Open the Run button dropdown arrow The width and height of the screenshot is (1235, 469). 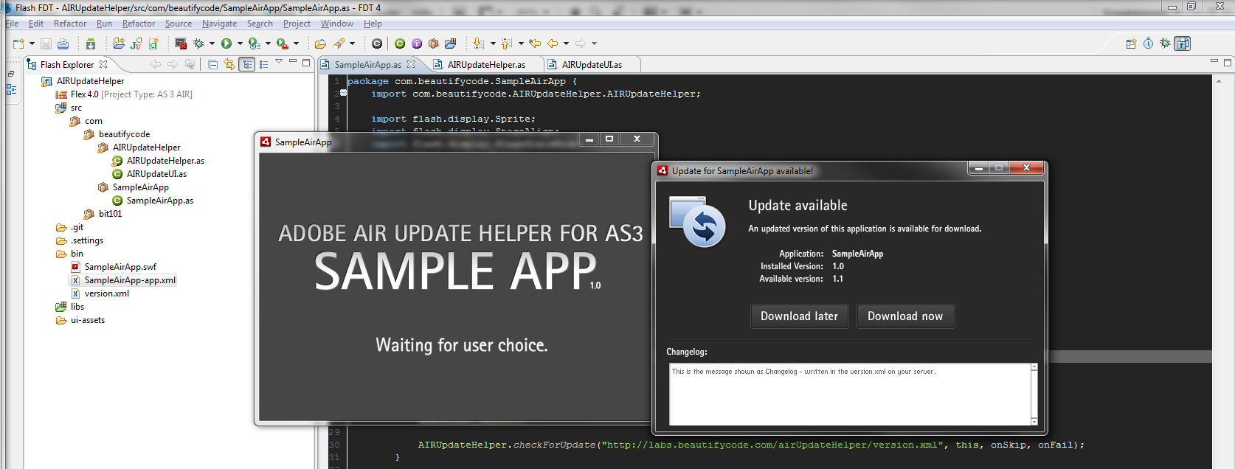(240, 44)
